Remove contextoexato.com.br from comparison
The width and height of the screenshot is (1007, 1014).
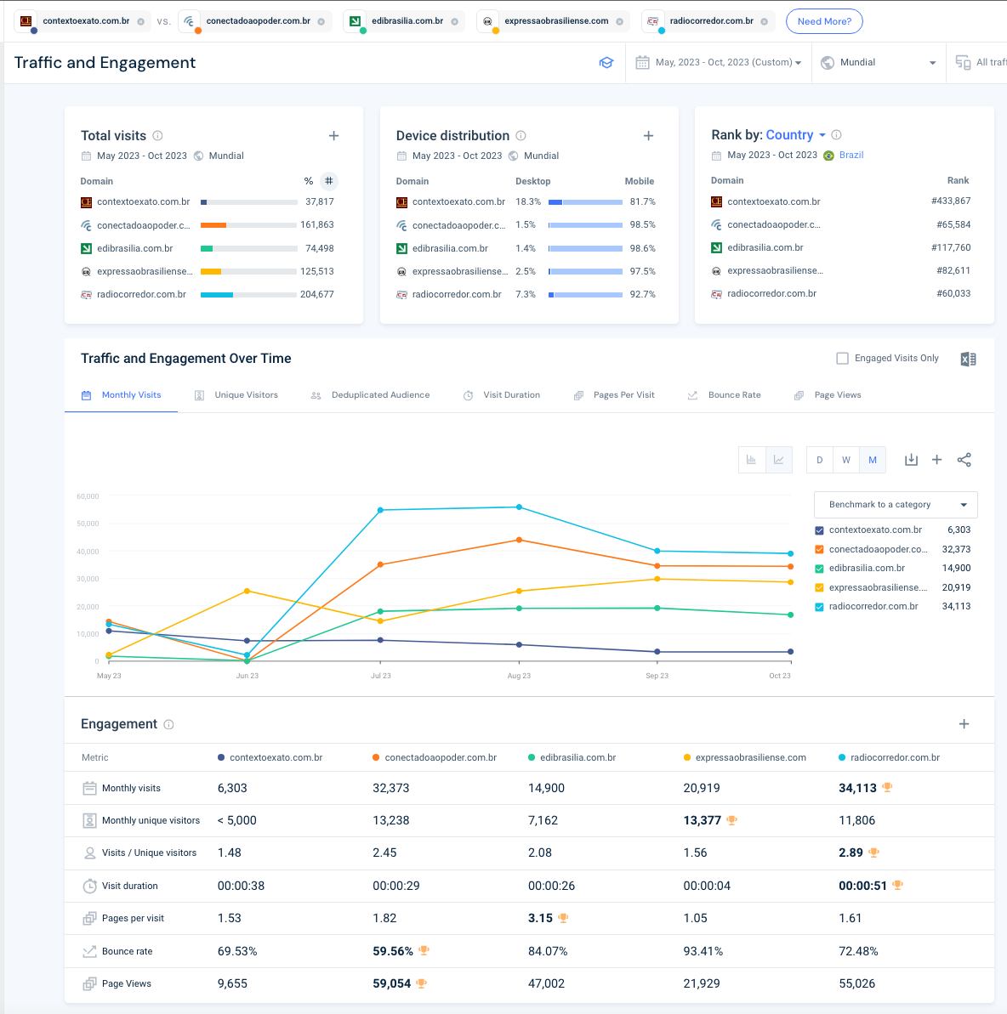[x=141, y=21]
